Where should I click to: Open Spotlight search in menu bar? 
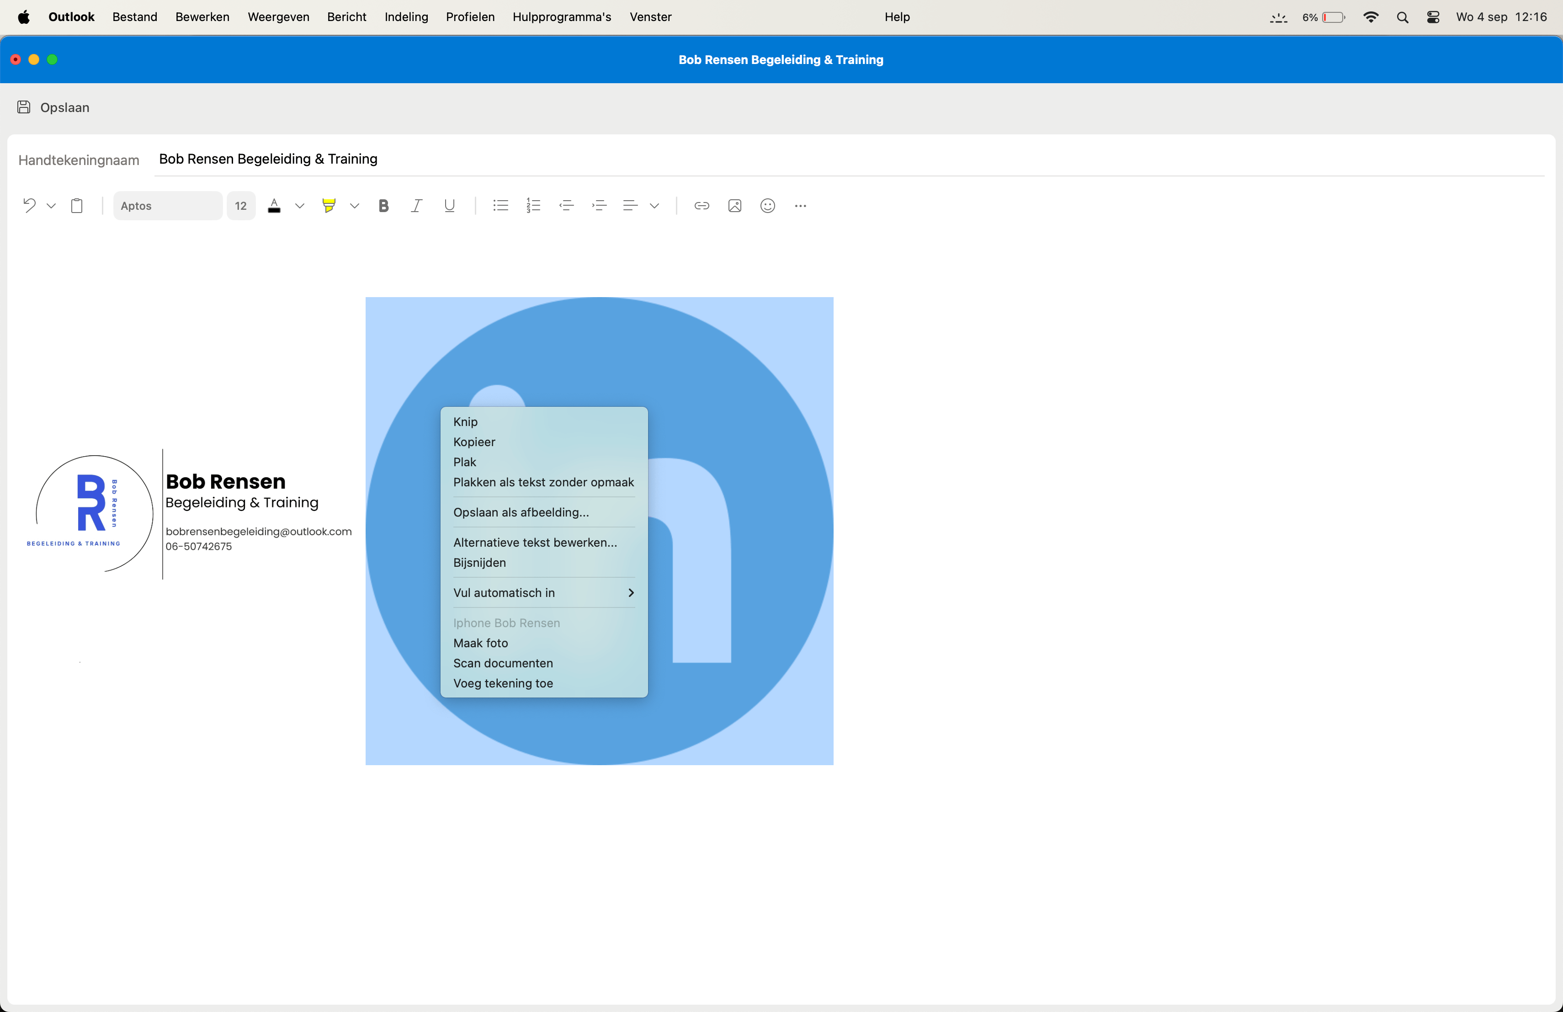(x=1403, y=17)
